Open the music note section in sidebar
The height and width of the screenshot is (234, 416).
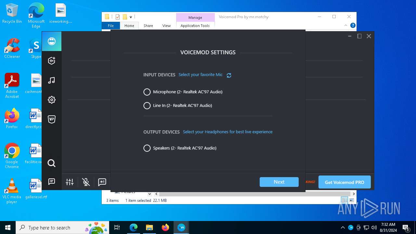pyautogui.click(x=52, y=80)
